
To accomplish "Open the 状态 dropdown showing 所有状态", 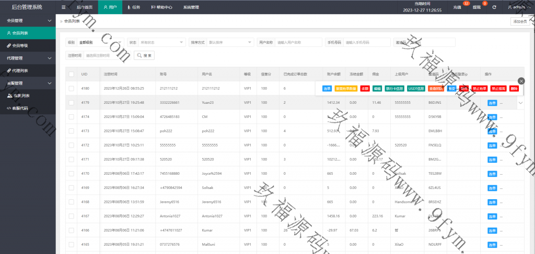I will [x=161, y=42].
